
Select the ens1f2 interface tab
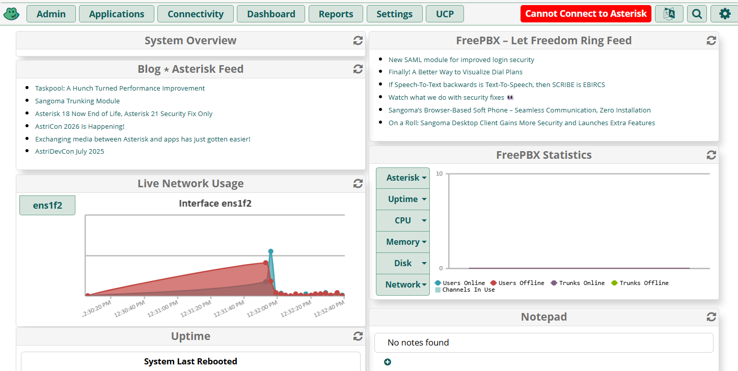[x=47, y=206]
